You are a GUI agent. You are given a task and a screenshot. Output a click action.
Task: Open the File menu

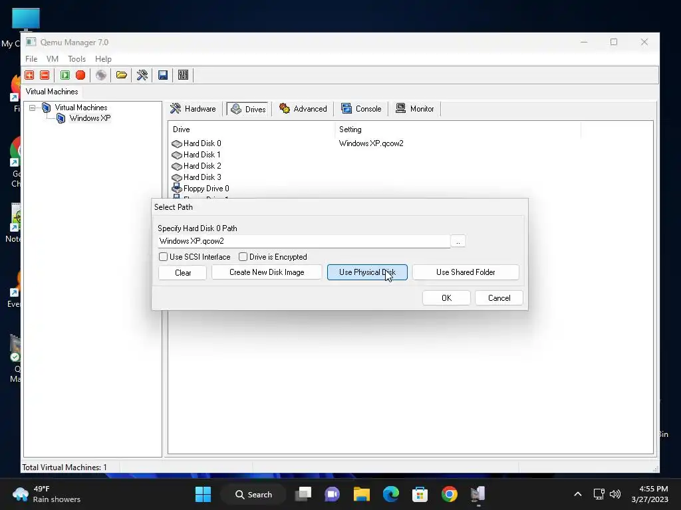(x=31, y=59)
